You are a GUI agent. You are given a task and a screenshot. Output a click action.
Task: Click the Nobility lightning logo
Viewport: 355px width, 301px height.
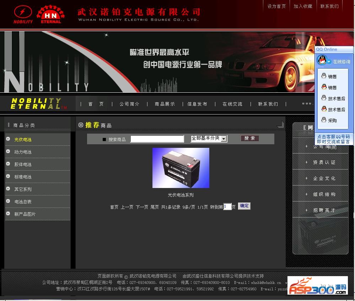pos(23,15)
